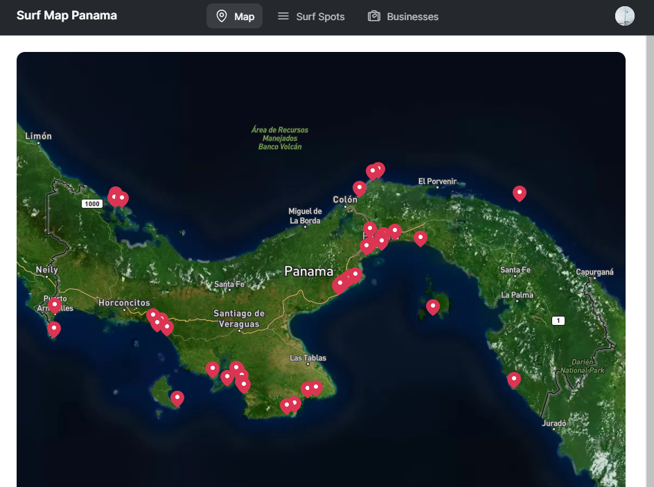
Task: Open the leftmost marker southwest of Santiago de Veraguas
Action: click(213, 369)
